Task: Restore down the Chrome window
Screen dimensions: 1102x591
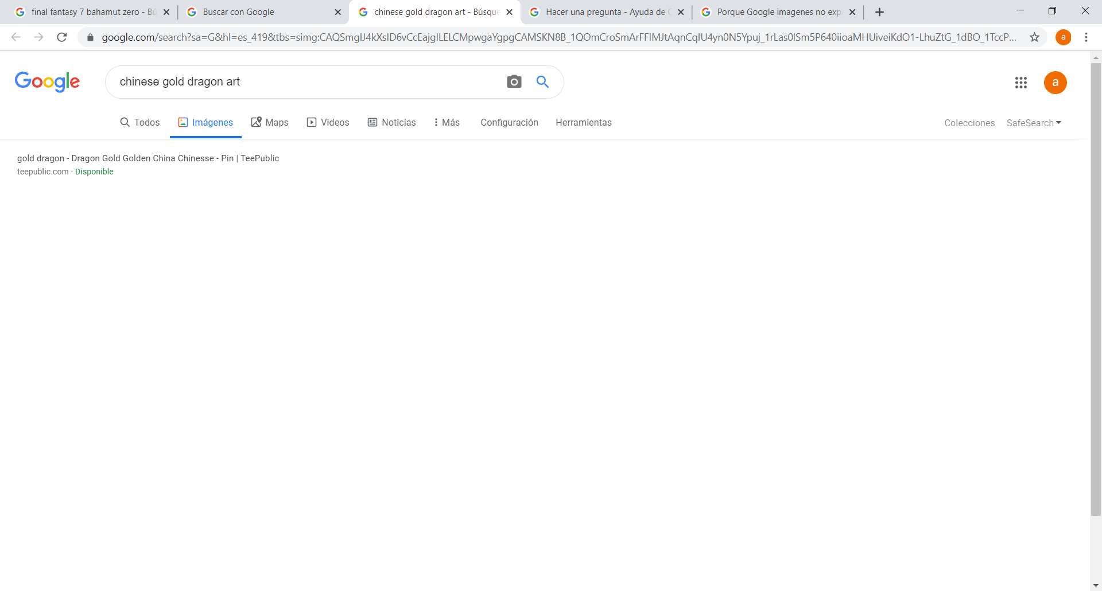Action: pos(1052,11)
